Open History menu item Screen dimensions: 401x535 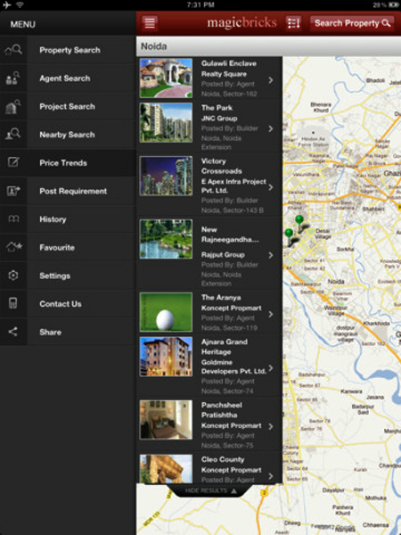coord(68,219)
